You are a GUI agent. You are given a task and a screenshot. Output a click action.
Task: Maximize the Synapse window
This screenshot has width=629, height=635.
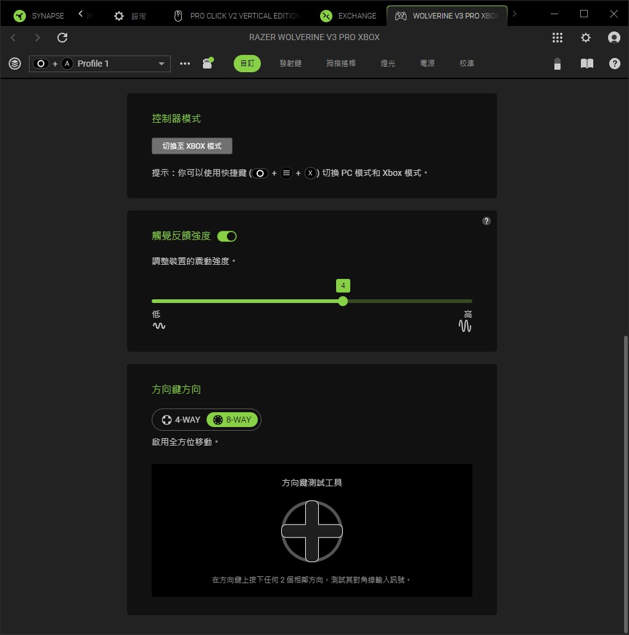coord(583,14)
